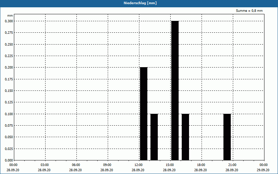Click the 0,075 y-axis label
Image resolution: width=278 pixels, height=174 pixels.
(9, 126)
